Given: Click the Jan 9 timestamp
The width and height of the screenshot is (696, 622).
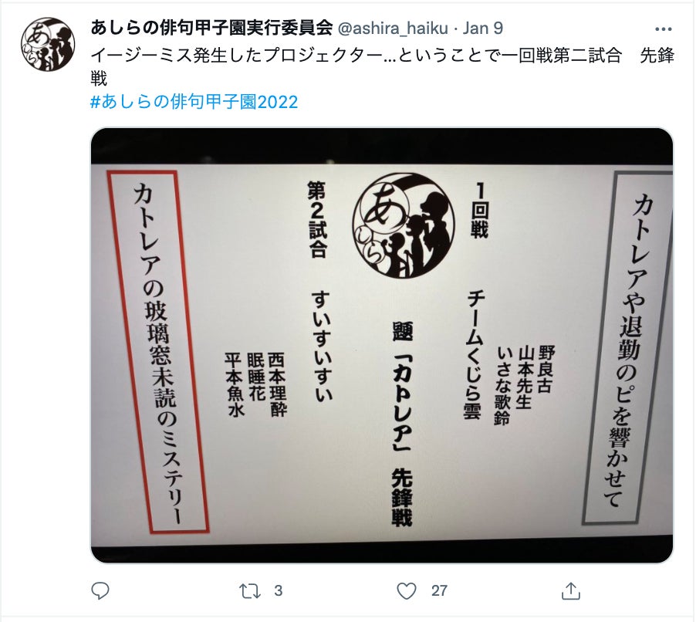Looking at the screenshot, I should 483,28.
